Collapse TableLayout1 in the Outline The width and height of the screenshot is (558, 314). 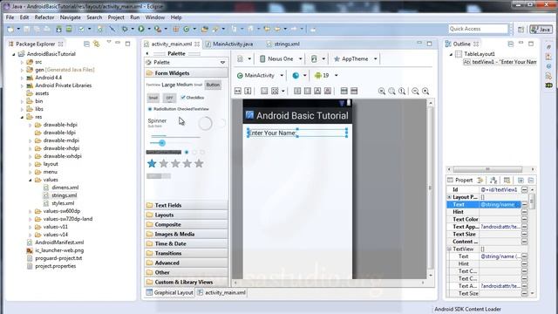click(x=451, y=54)
